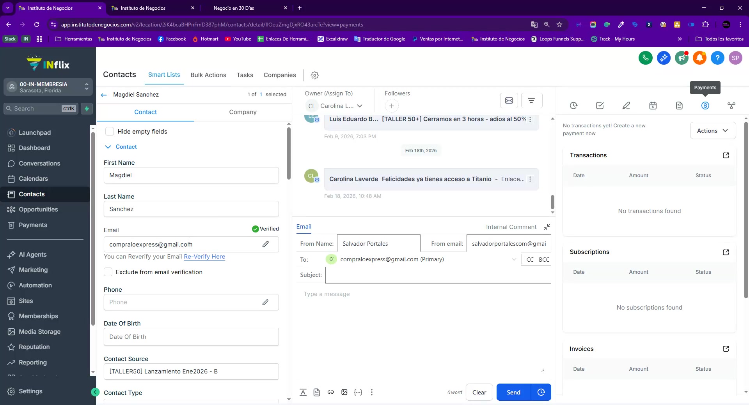749x405 pixels.
Task: Collapse the email composer
Action: tap(547, 227)
